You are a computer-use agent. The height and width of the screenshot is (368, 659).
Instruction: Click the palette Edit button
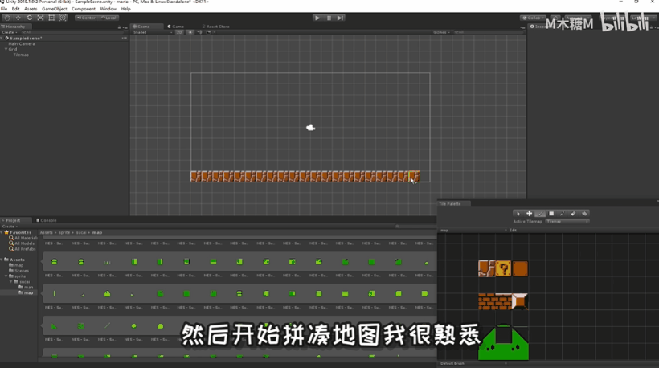tap(513, 231)
